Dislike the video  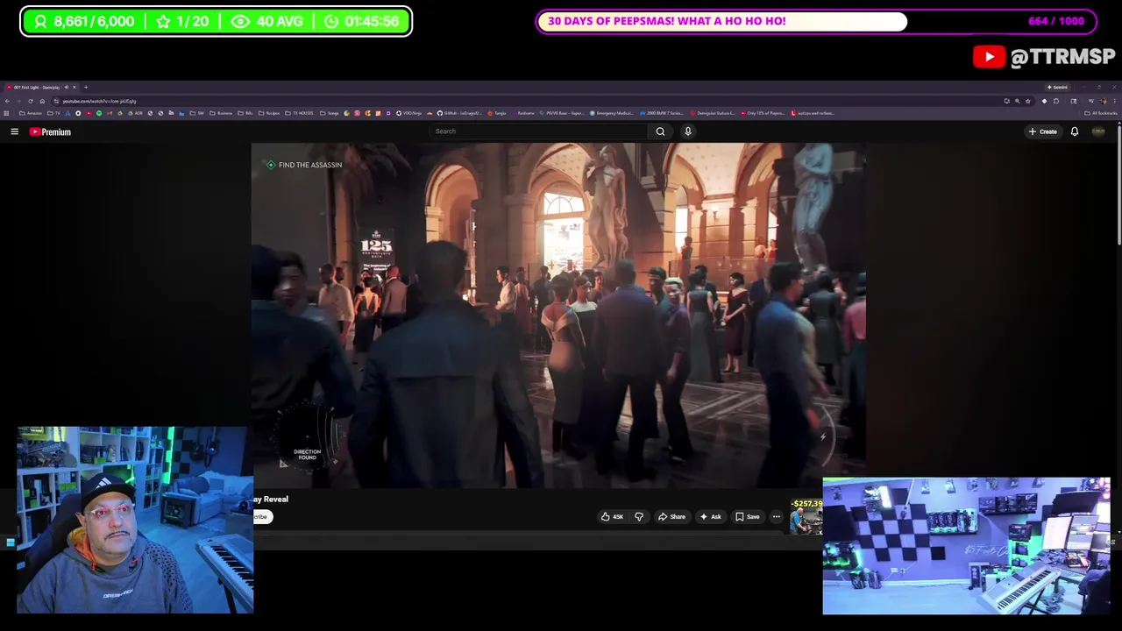tap(639, 516)
